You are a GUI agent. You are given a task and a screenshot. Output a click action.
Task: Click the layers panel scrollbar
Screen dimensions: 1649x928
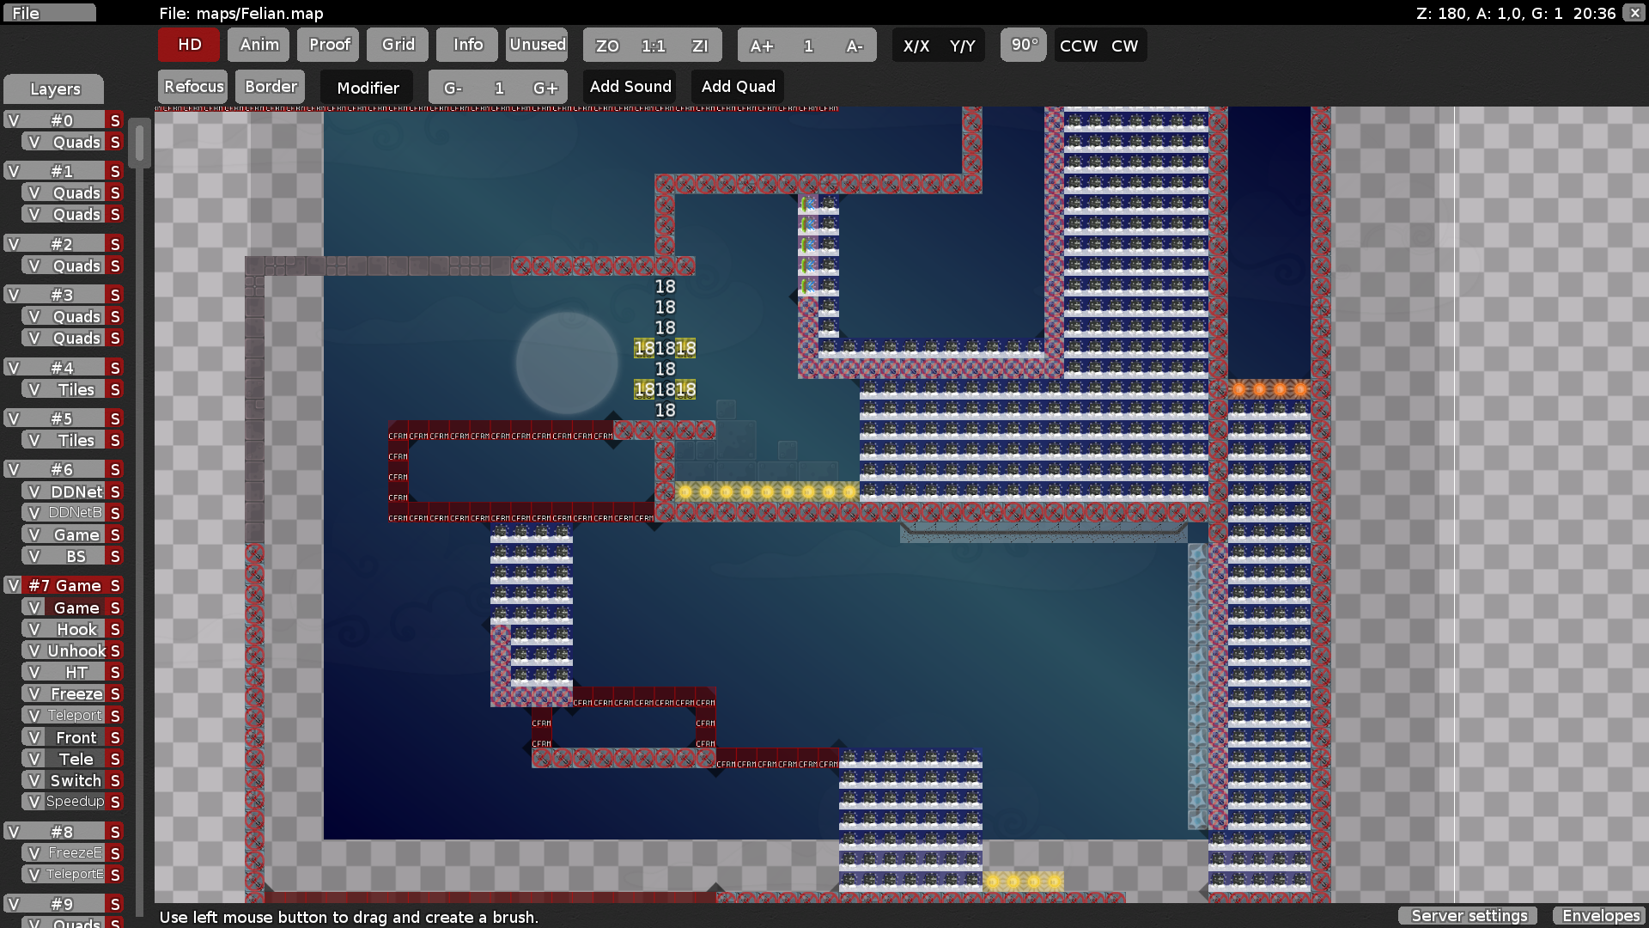(139, 143)
